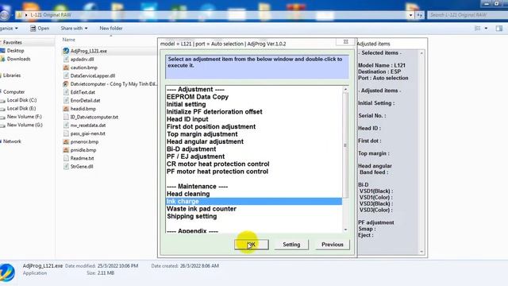
Task: Toggle the preview pane icon
Action: point(499,29)
